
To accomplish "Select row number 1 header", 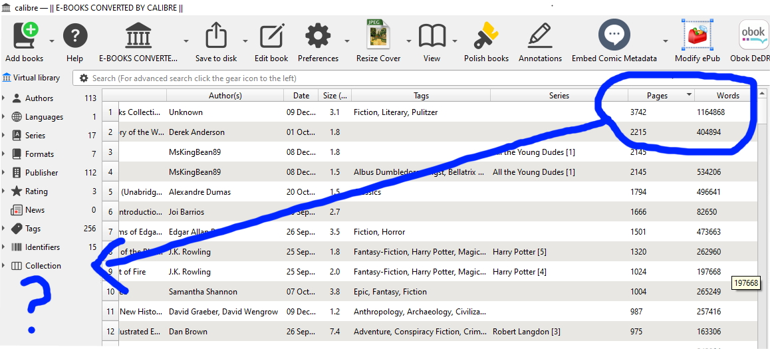I will 110,112.
